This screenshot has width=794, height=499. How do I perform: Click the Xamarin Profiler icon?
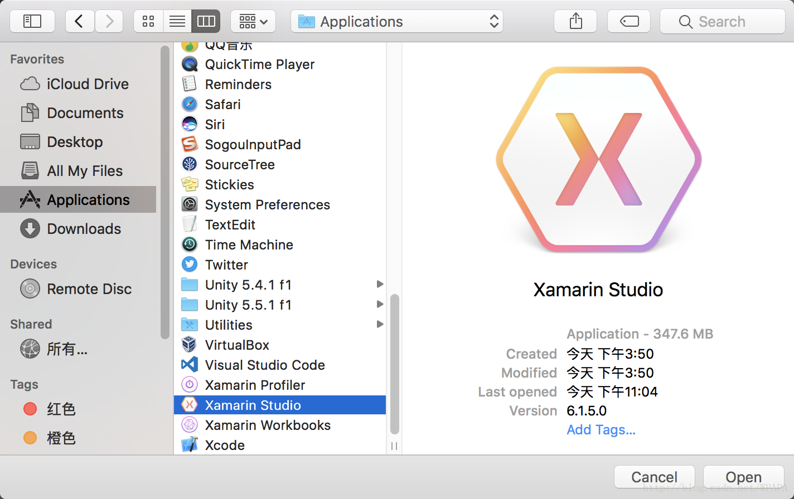[190, 385]
